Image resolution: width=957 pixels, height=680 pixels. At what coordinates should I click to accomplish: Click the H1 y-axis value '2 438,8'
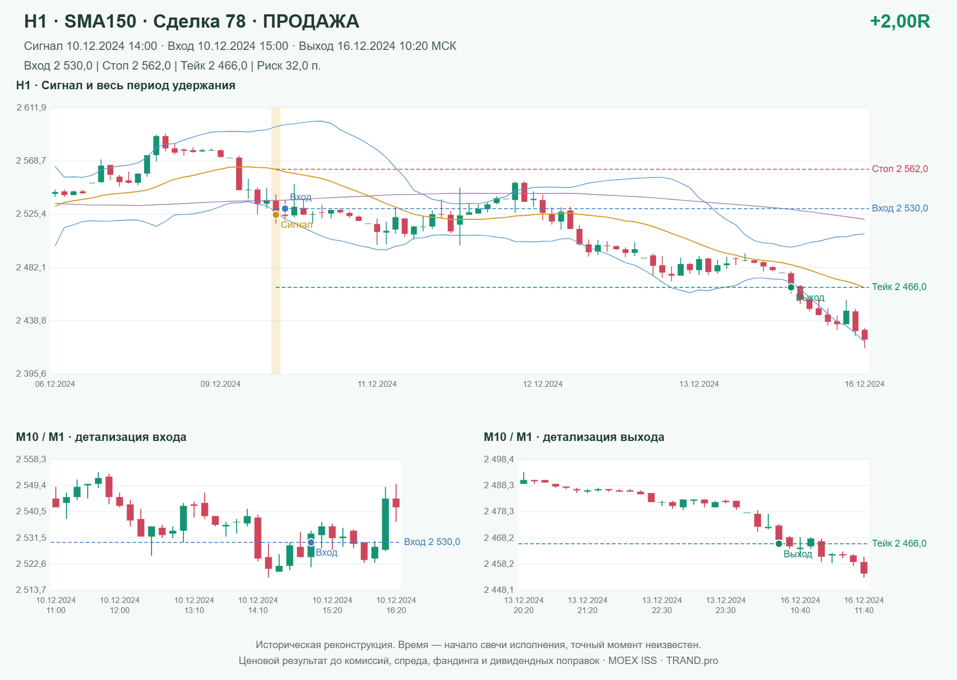pyautogui.click(x=31, y=321)
